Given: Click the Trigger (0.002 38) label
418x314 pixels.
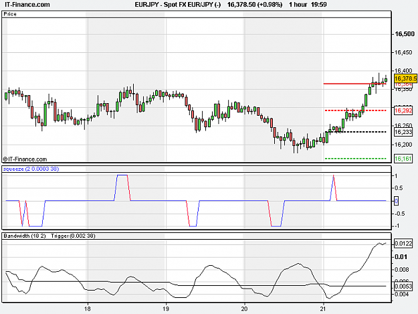Looking at the screenshot, I should 73,236.
